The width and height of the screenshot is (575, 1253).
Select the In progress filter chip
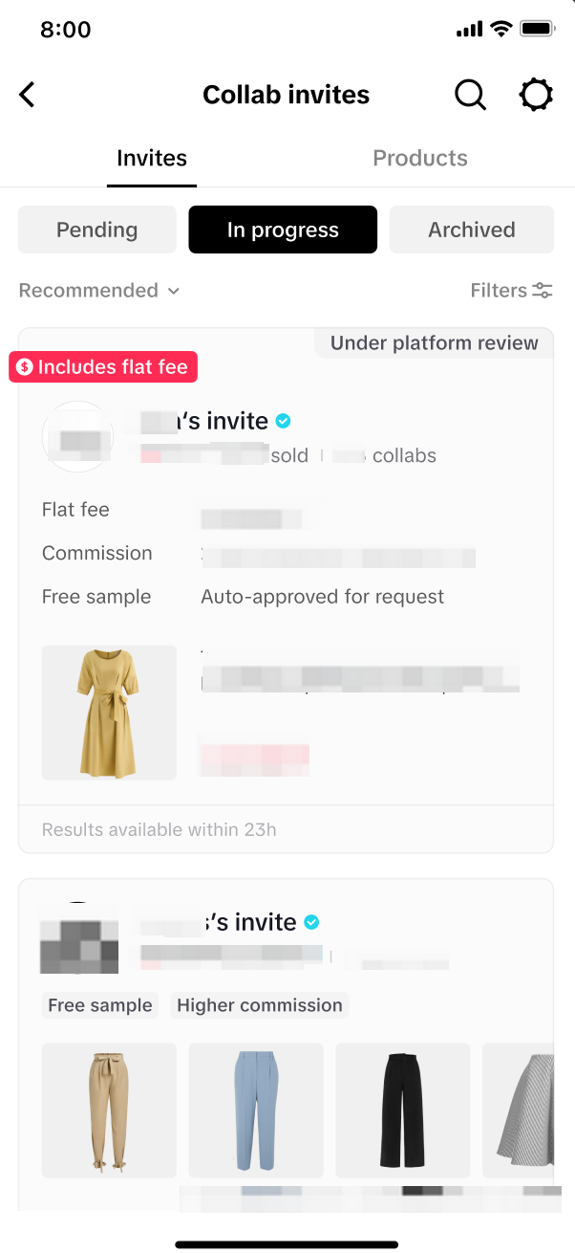(283, 230)
